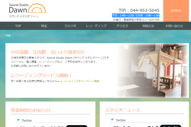Click the 営業時間のお知らせ heading
The image size is (191, 127).
click(x=31, y=110)
